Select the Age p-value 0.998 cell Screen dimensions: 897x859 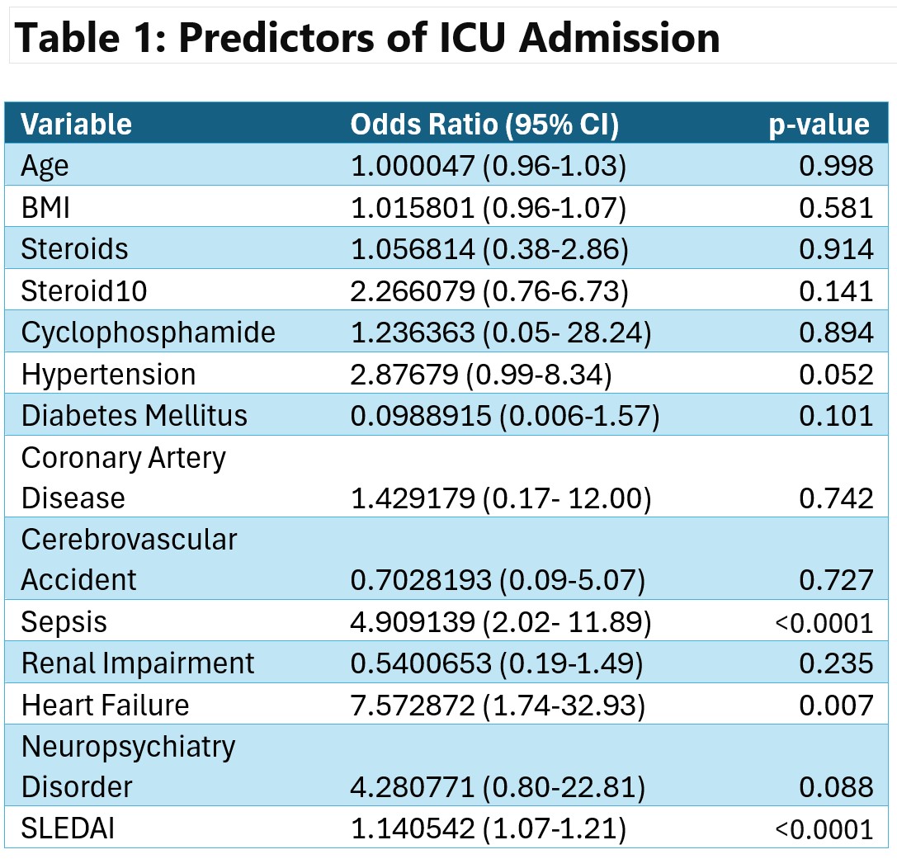836,166
